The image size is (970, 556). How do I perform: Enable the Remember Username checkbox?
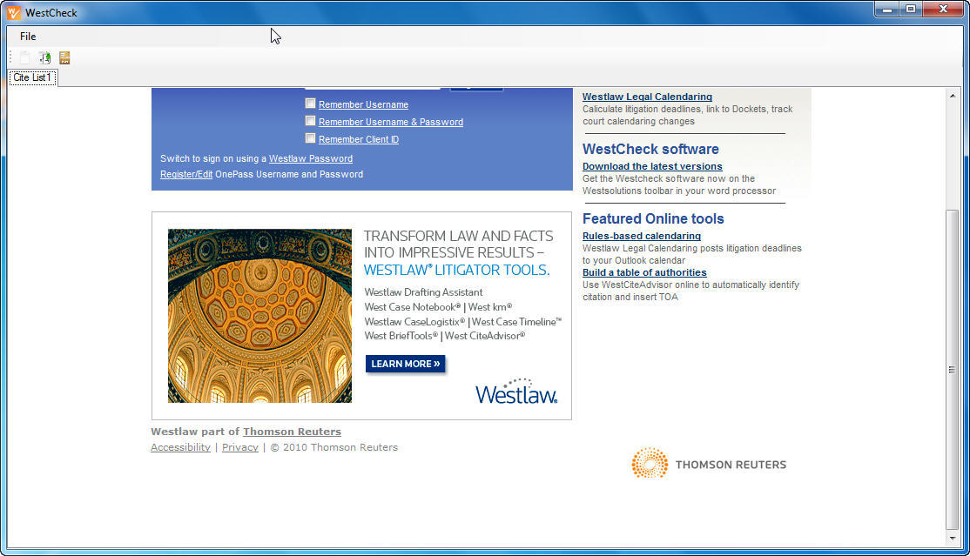click(310, 104)
